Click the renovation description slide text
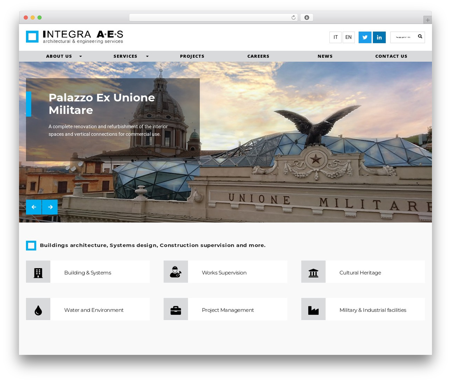The image size is (451, 382). point(108,130)
